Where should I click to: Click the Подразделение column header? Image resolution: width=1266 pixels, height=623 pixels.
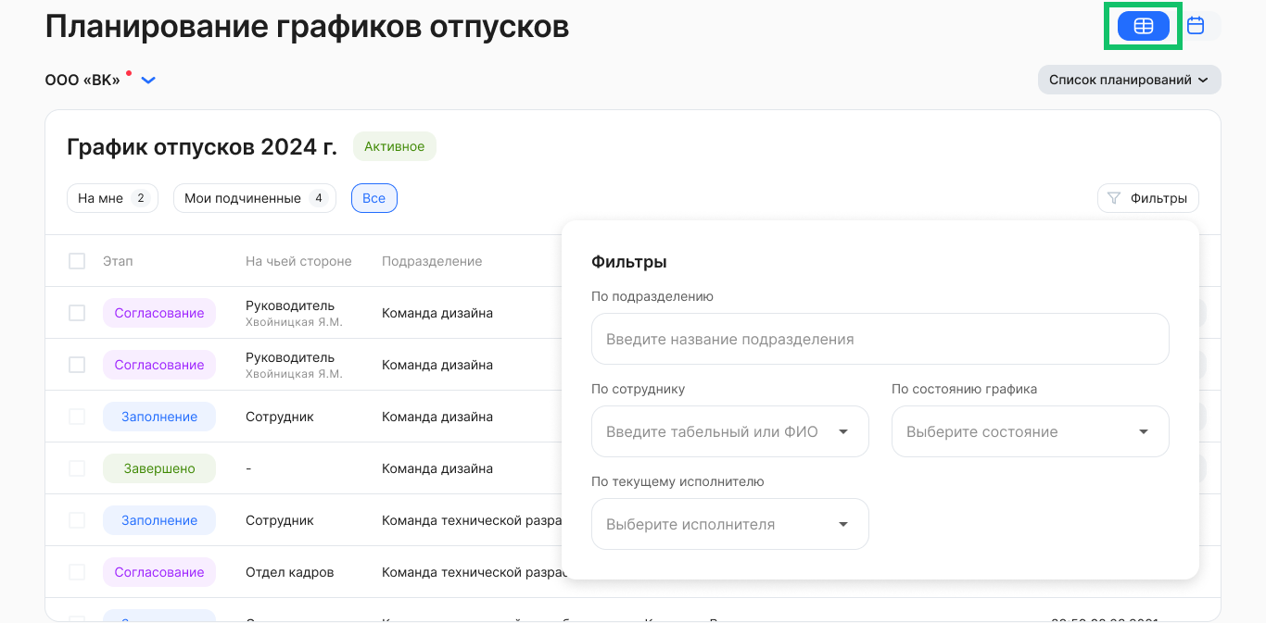tap(432, 261)
